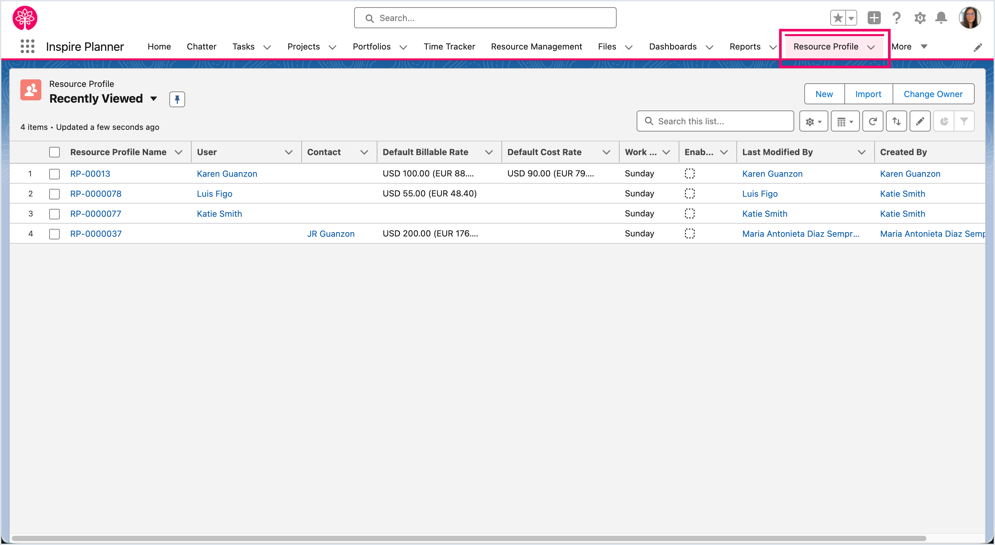995x545 pixels.
Task: Open the global actions plus icon
Action: click(874, 18)
